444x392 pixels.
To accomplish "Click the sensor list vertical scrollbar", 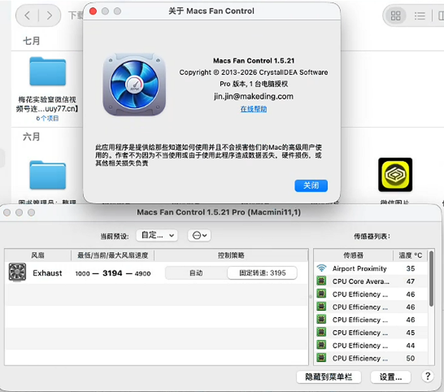I will tap(432, 279).
